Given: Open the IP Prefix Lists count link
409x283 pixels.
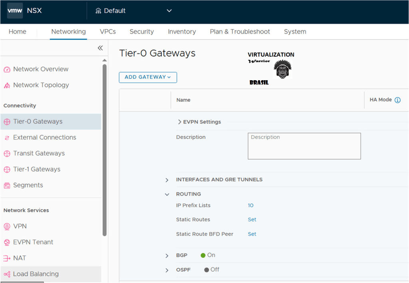Looking at the screenshot, I should (x=250, y=206).
